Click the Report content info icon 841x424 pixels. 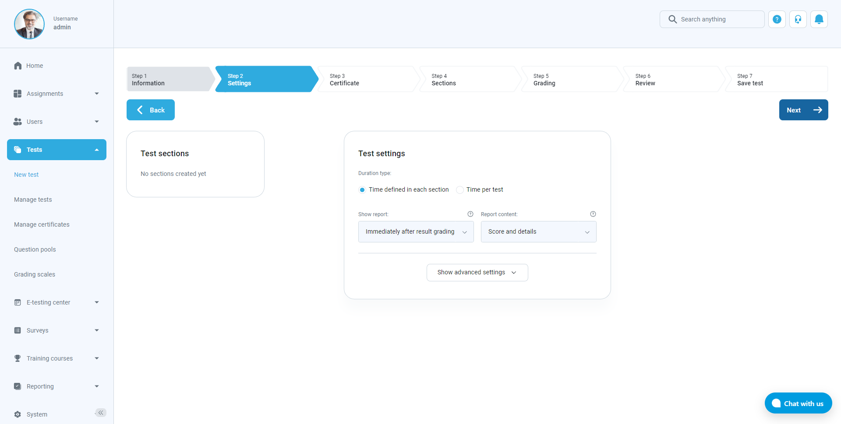coord(593,214)
